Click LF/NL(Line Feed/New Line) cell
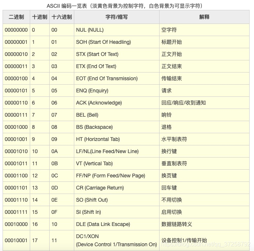Image resolution: width=254 pixels, height=251 pixels. point(117,151)
